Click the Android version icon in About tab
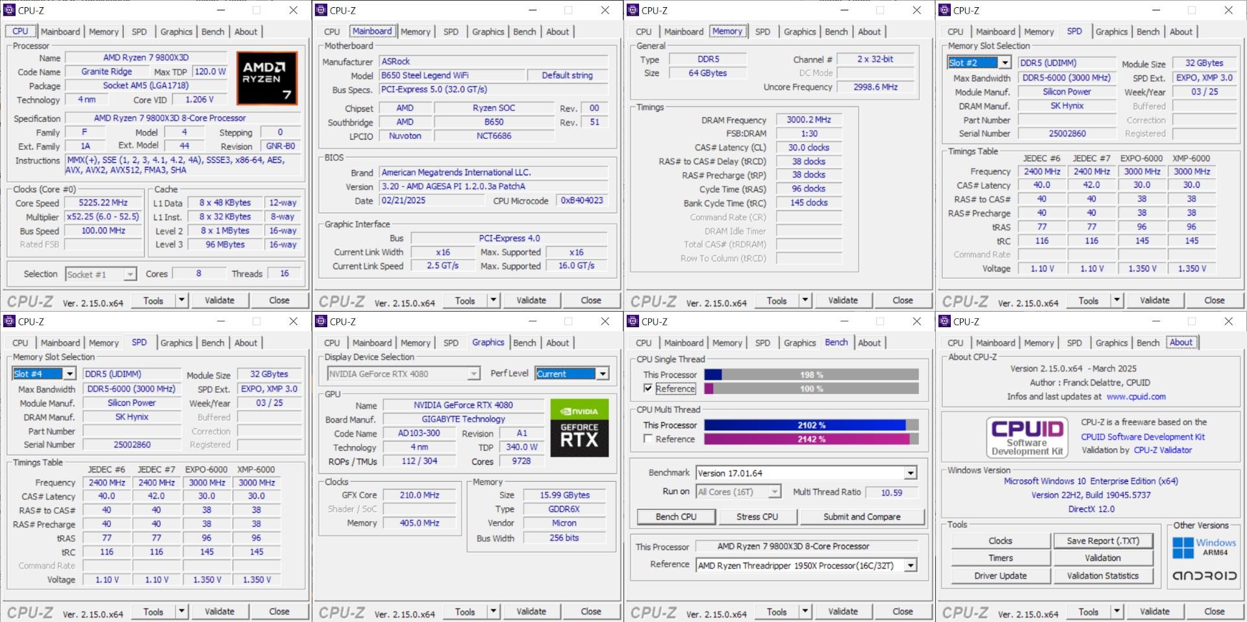The height and width of the screenshot is (622, 1247). pyautogui.click(x=1206, y=575)
